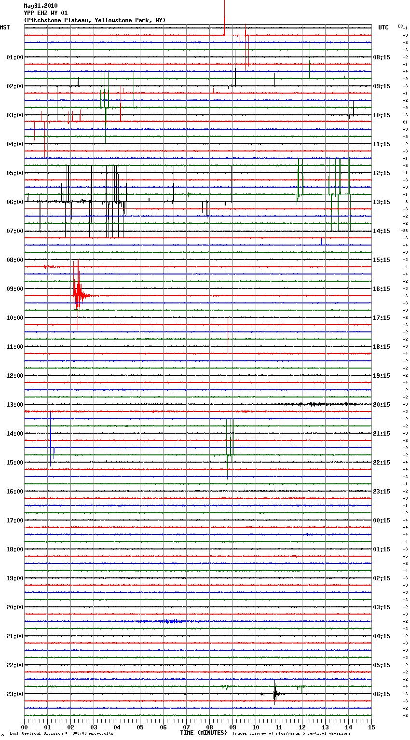Screen dimensions: 410x740
Task: Select the station code 'YPP EHZ WY 01'
Action: (x=45, y=13)
